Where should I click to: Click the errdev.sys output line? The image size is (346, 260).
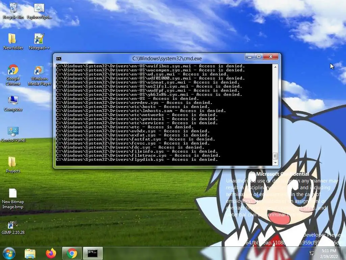134,103
